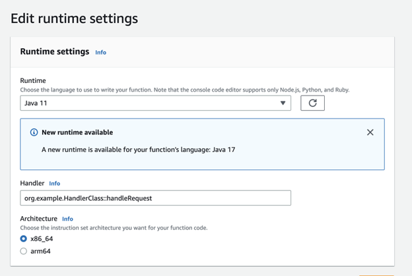Select the x86_64 architecture radio button
The height and width of the screenshot is (276, 412).
tap(23, 238)
